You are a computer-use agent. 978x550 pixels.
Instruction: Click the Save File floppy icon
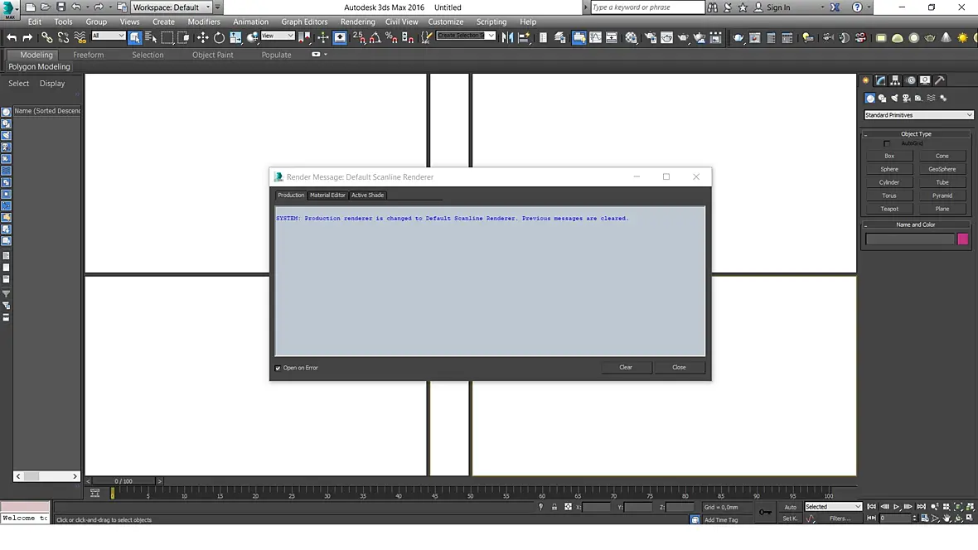(x=61, y=7)
